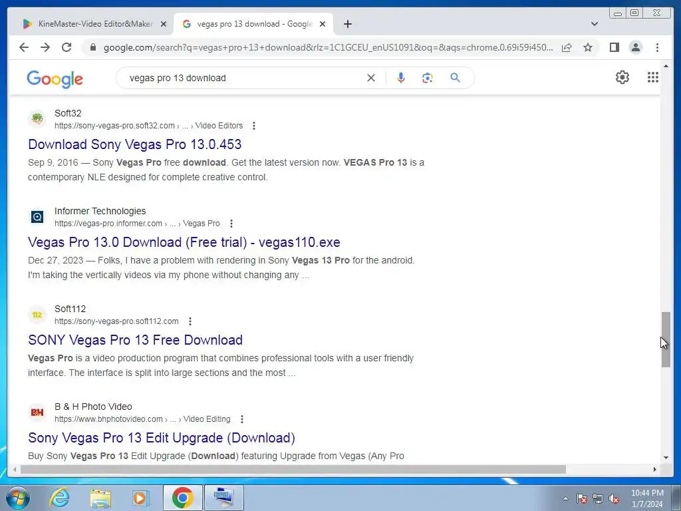Screen dimensions: 681x511
Task: Open more options for Informer Technologies result
Action: point(231,224)
